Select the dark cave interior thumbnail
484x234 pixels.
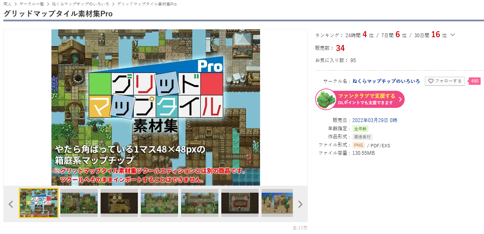(x=119, y=203)
